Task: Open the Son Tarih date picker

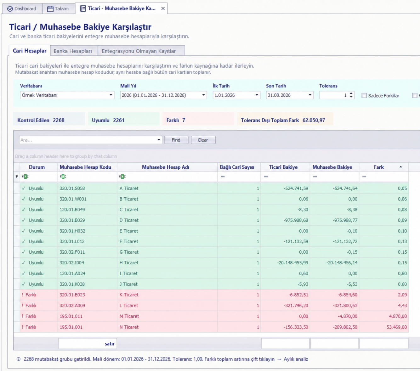Action: point(310,95)
